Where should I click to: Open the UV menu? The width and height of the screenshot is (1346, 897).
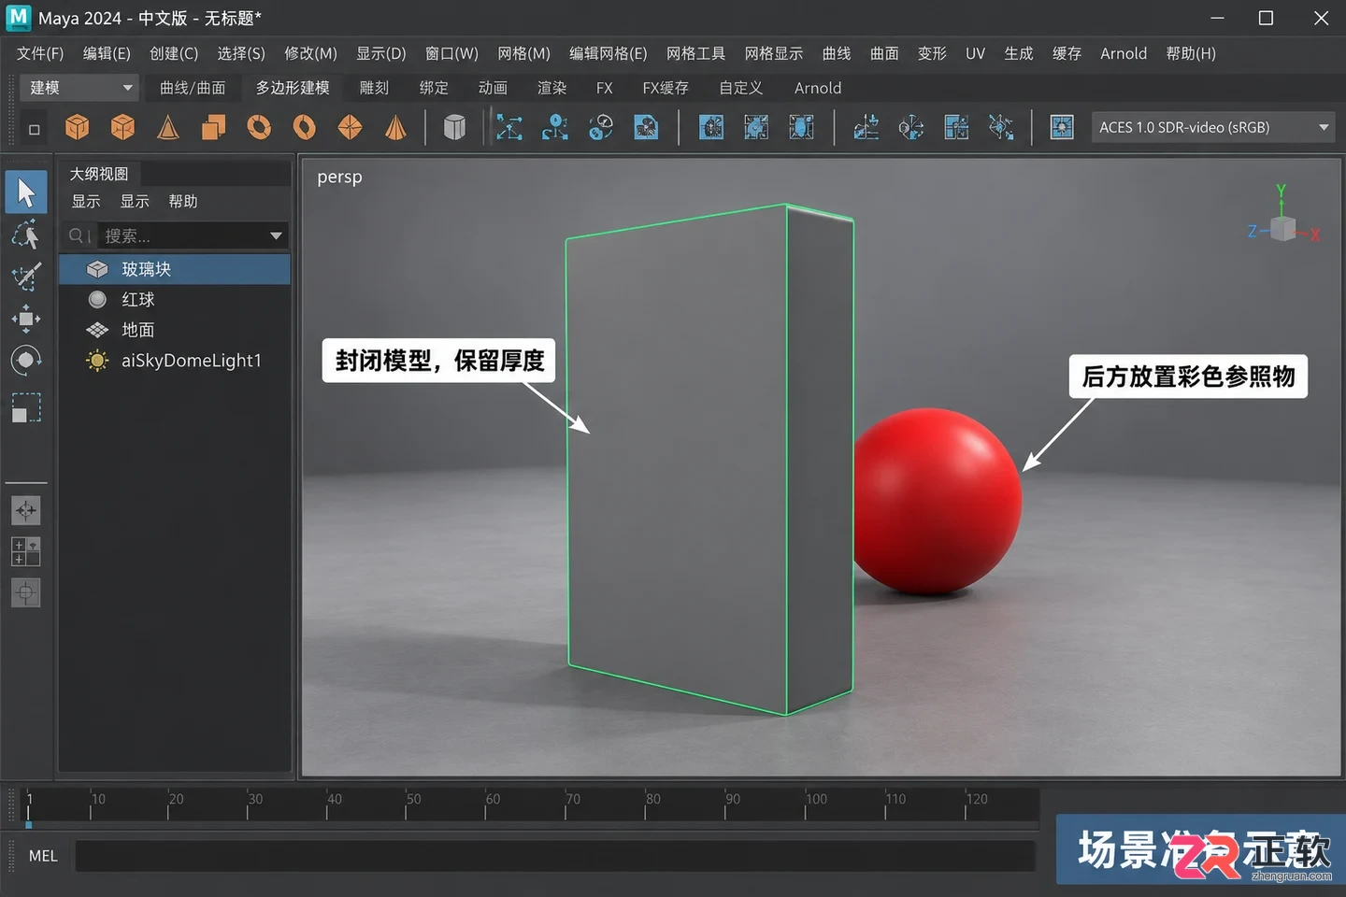tap(975, 53)
